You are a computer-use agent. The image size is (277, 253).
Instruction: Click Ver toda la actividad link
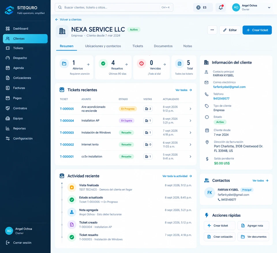(x=177, y=176)
